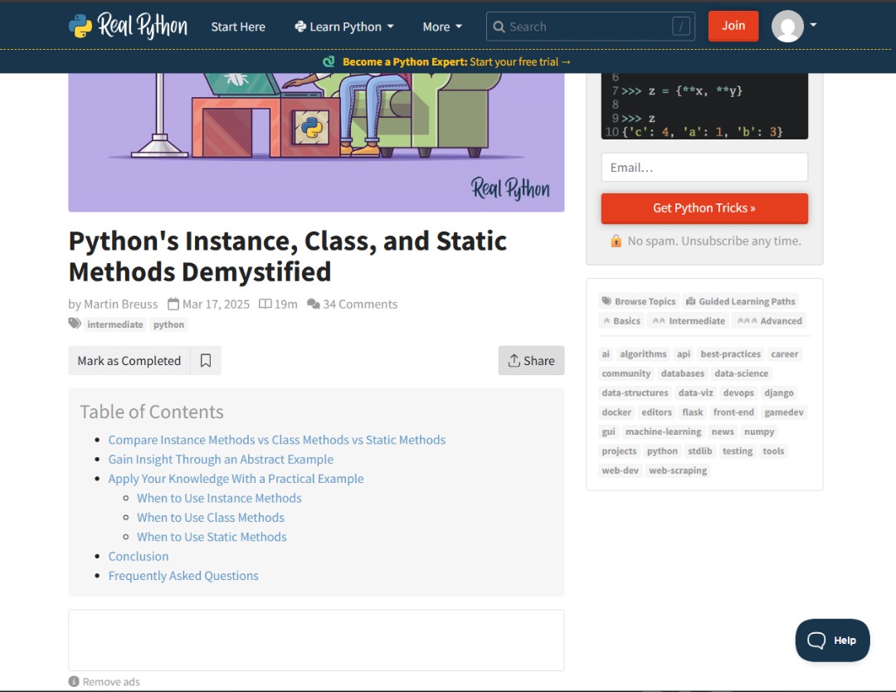This screenshot has width=896, height=692.
Task: Open the Browse Topics tag icon
Action: pyautogui.click(x=606, y=300)
